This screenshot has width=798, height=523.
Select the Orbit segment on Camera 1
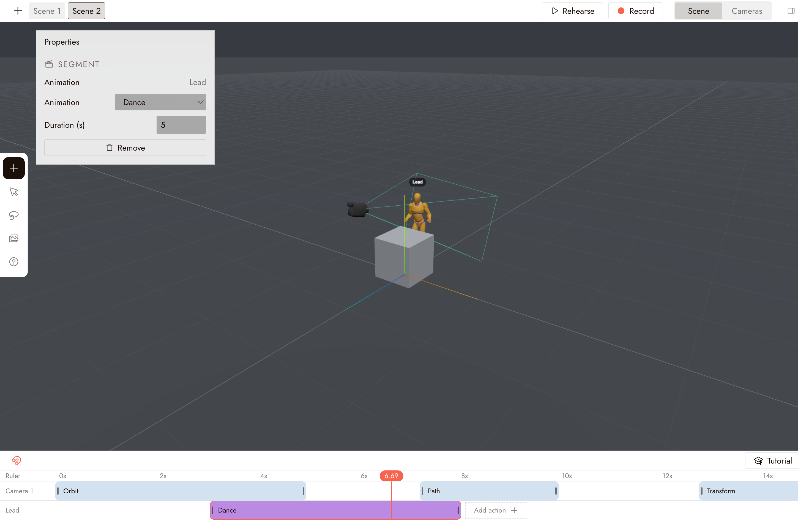click(x=181, y=491)
